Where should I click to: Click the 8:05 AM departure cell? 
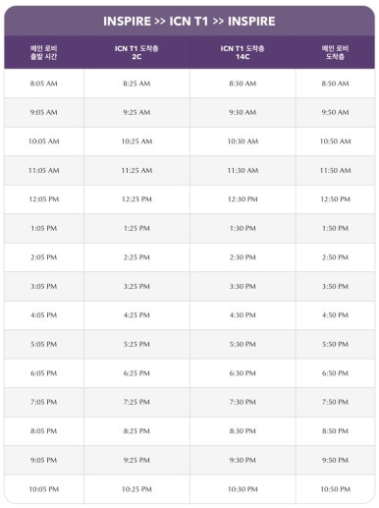click(x=44, y=84)
